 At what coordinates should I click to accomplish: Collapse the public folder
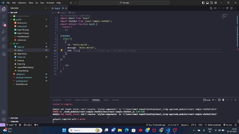pos(11,20)
